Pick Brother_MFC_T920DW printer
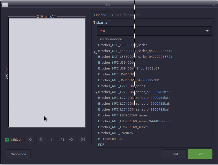This screenshot has height=165, width=218. 116,133
